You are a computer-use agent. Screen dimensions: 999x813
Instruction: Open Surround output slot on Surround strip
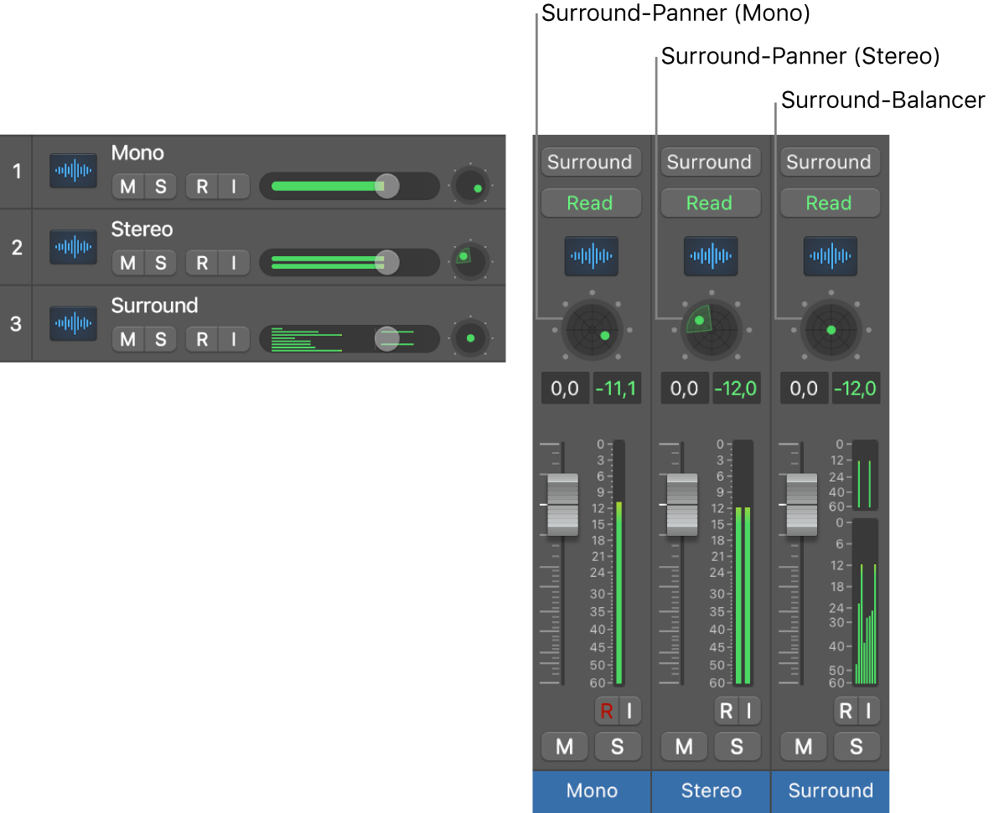click(830, 162)
